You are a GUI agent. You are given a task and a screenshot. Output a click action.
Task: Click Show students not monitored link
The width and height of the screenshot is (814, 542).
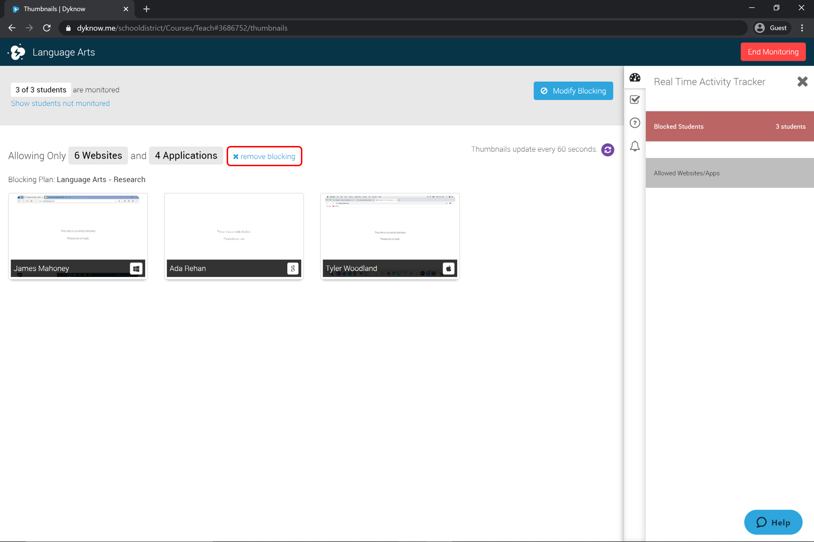pos(60,103)
